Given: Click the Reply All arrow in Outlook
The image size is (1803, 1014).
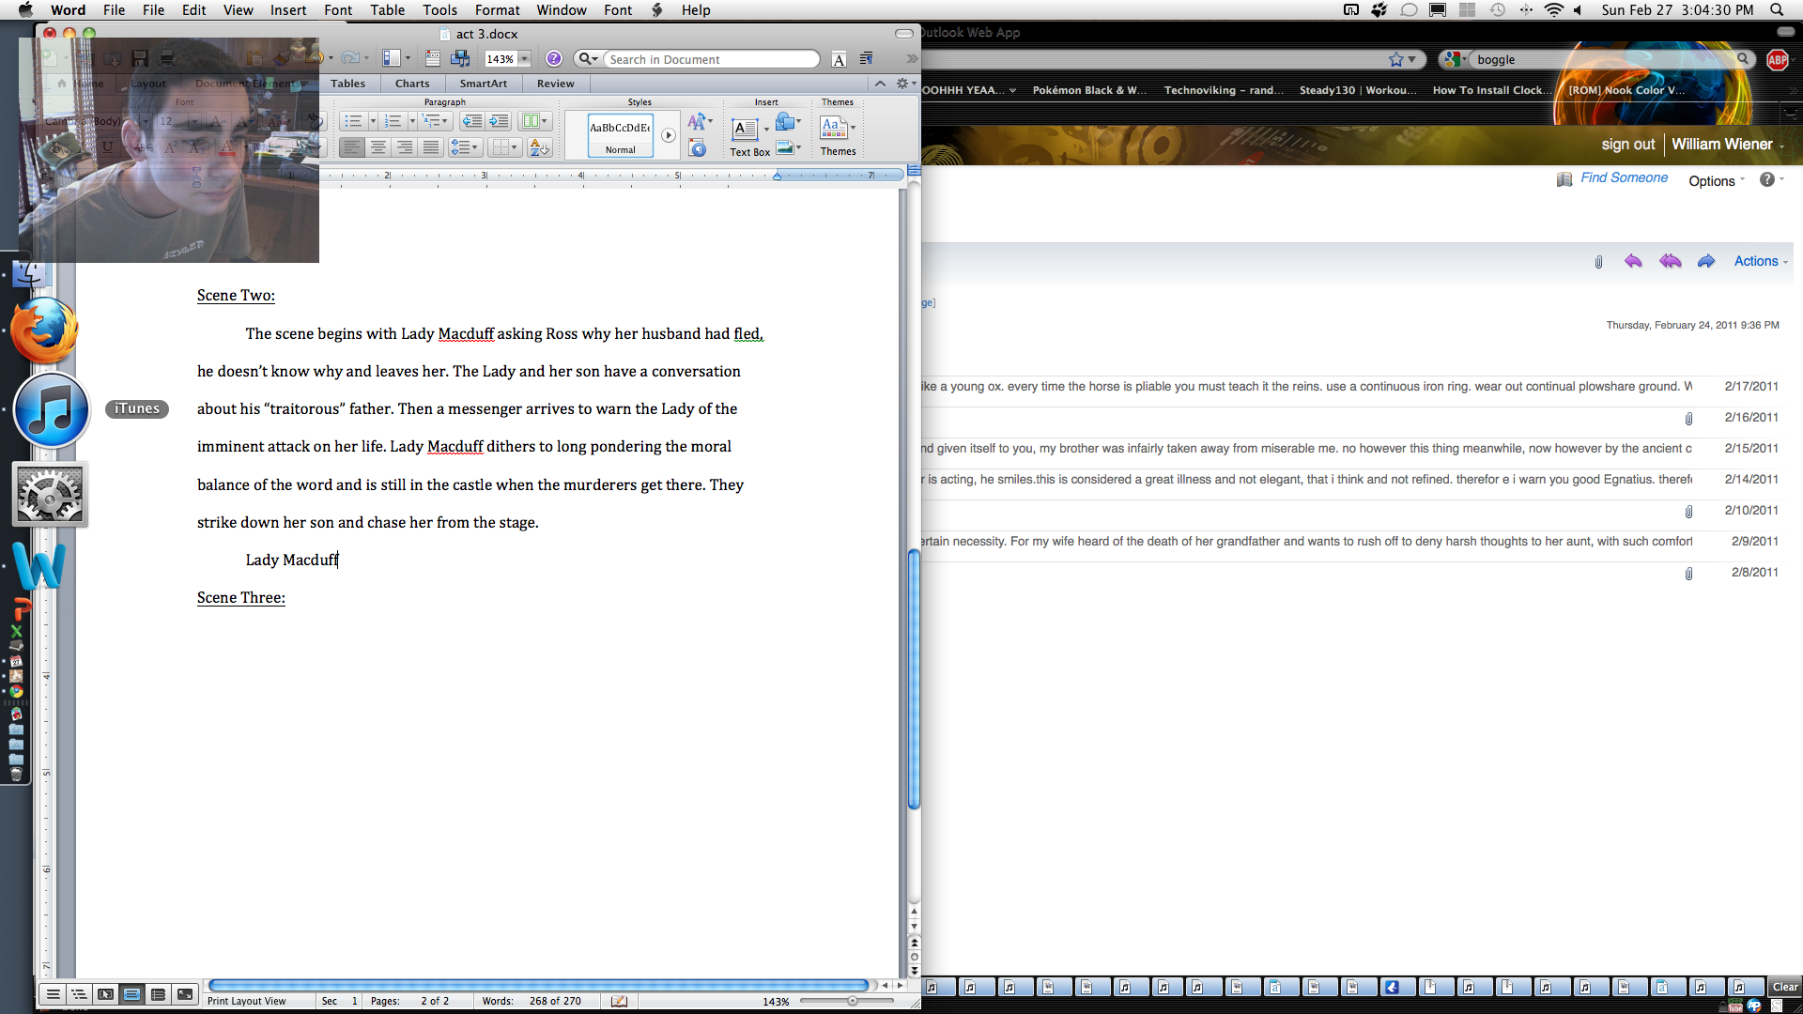Looking at the screenshot, I should 1670,261.
